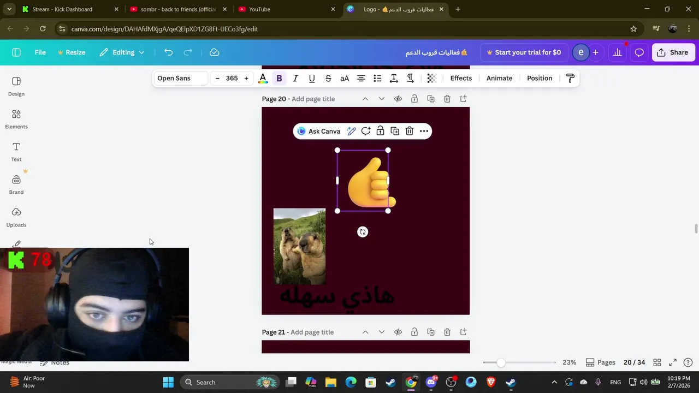Open the Resize menu
Viewport: 699px width, 393px height.
click(72, 52)
